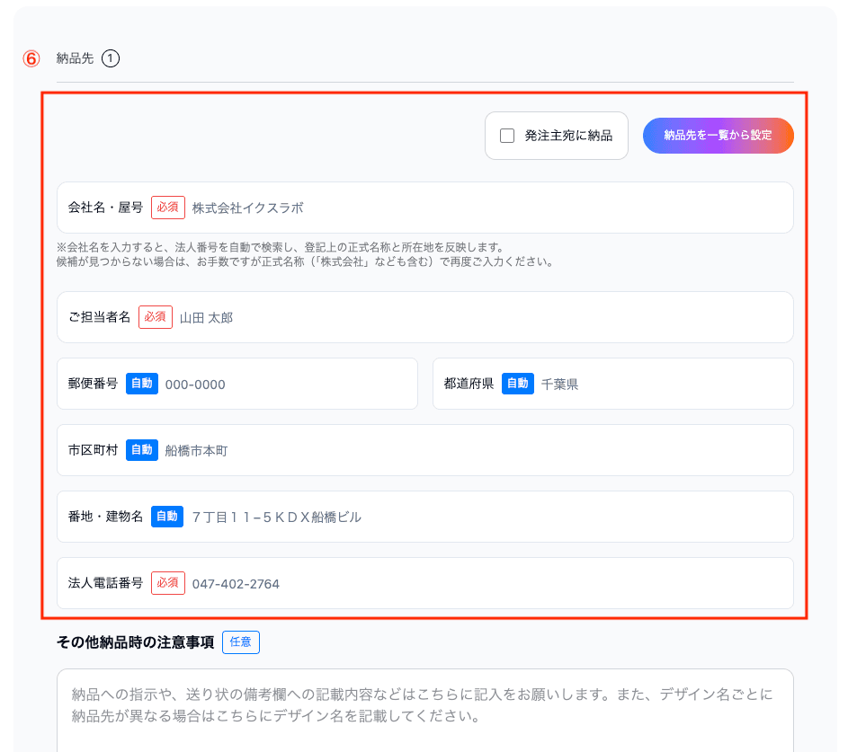
Task: Enable the 発注主宛に納品 checkbox
Action: click(x=507, y=136)
